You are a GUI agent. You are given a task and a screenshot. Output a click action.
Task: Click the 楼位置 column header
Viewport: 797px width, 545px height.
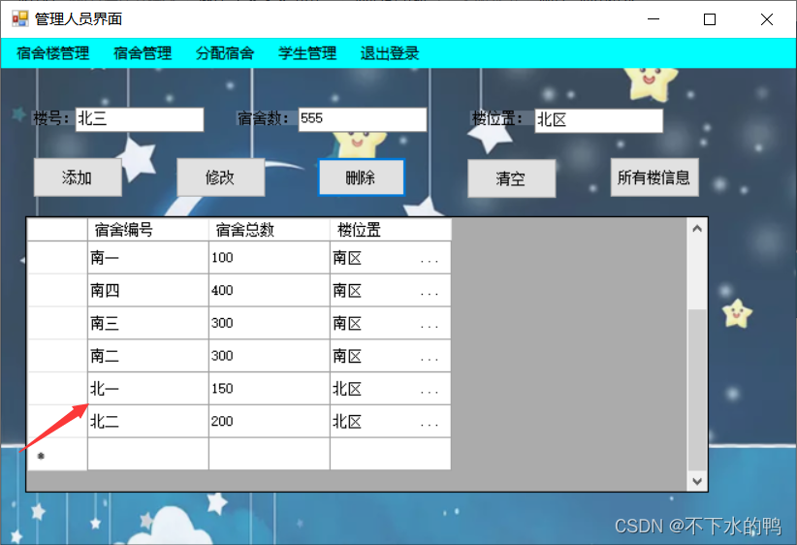pyautogui.click(x=391, y=230)
